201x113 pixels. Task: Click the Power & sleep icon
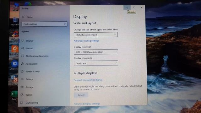pyautogui.click(x=22, y=72)
